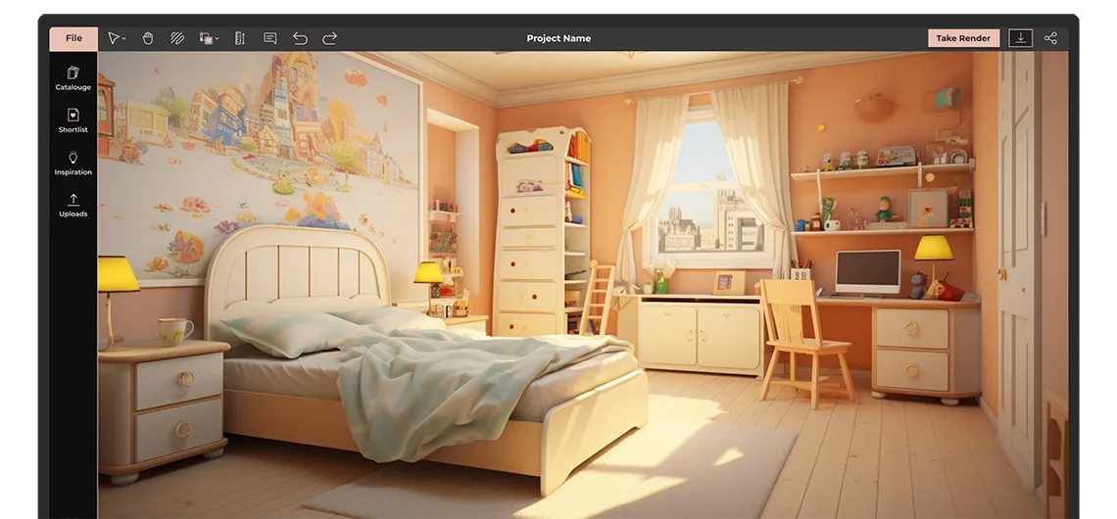The height and width of the screenshot is (519, 1117).
Task: Click the hatch pattern material tool
Action: 177,38
